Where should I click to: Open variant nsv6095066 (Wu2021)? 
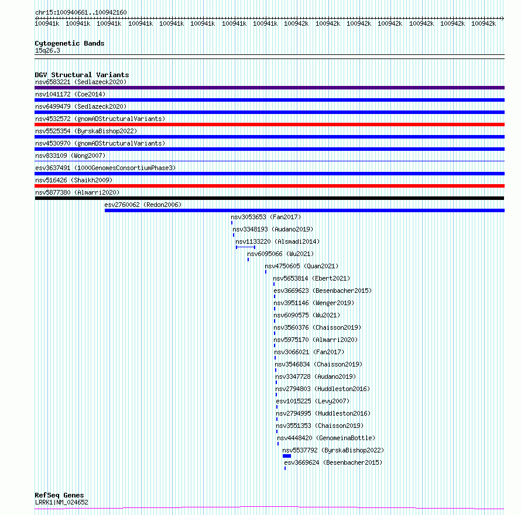pos(280,254)
